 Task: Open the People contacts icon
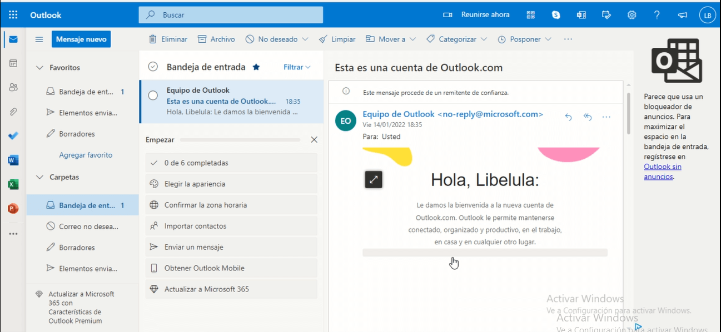click(13, 87)
